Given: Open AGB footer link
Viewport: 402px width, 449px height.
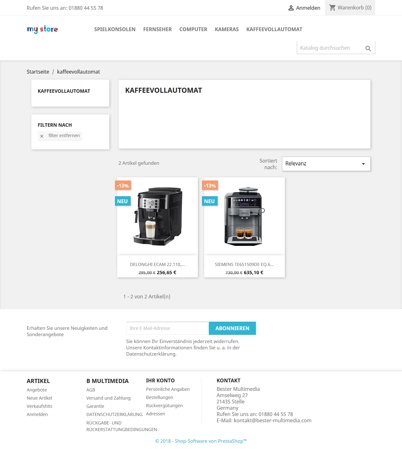Looking at the screenshot, I should point(91,390).
